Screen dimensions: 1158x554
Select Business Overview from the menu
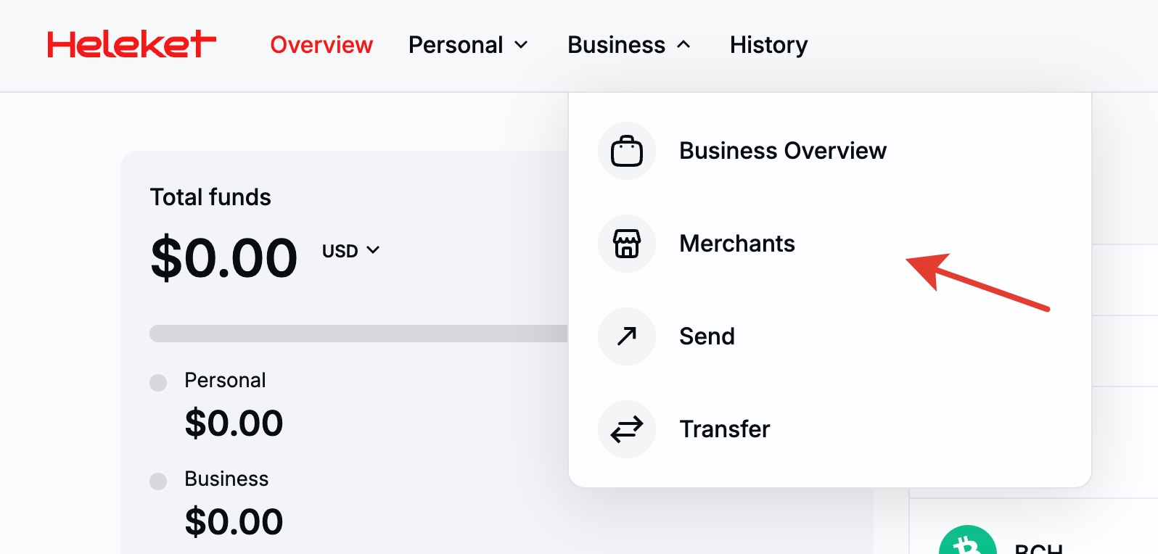coord(782,151)
